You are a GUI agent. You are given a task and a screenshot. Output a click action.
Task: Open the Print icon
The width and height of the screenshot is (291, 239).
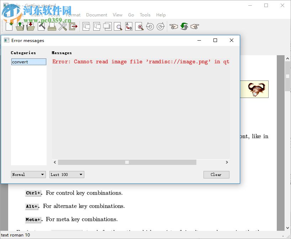[x=52, y=26]
